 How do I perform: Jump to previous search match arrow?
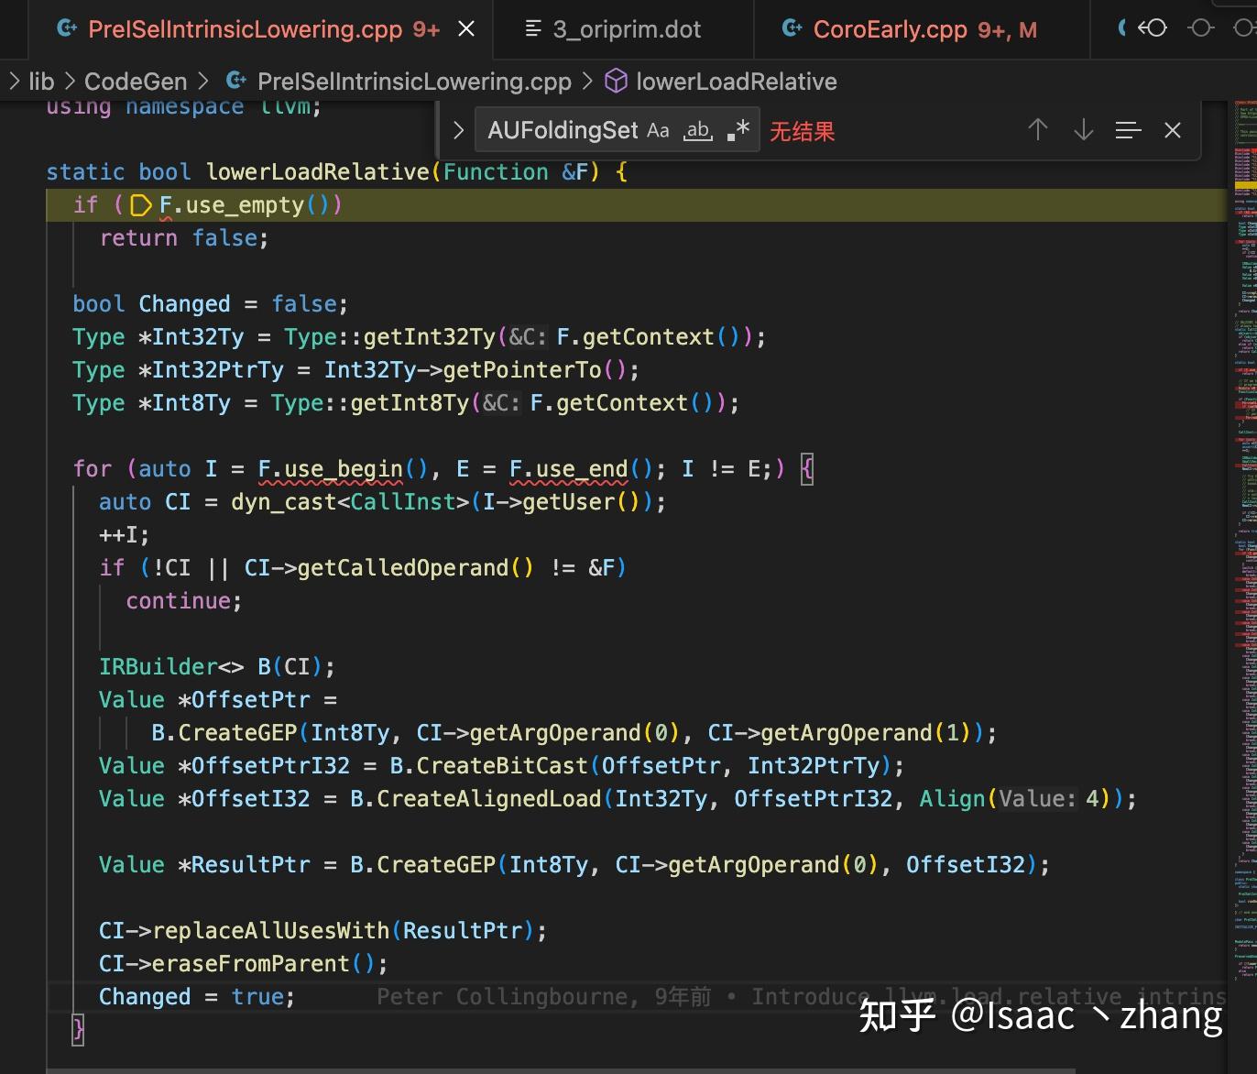click(1037, 130)
